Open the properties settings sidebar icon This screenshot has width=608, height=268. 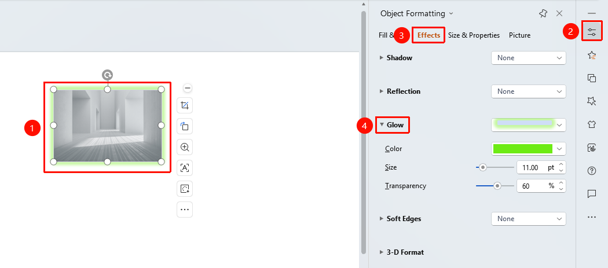pyautogui.click(x=592, y=32)
